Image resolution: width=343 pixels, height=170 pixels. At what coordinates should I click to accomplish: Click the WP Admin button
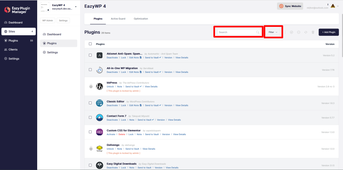point(48,20)
